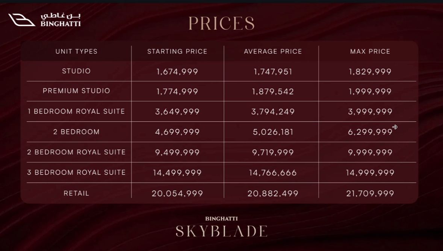Click 3 BEDROOM ROYAL SUITE label
Screen dimensions: 443x251
point(76,172)
